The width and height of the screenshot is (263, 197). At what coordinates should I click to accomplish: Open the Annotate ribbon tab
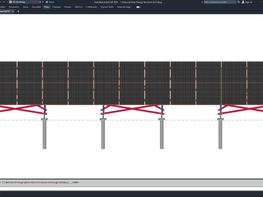[x=36, y=7]
